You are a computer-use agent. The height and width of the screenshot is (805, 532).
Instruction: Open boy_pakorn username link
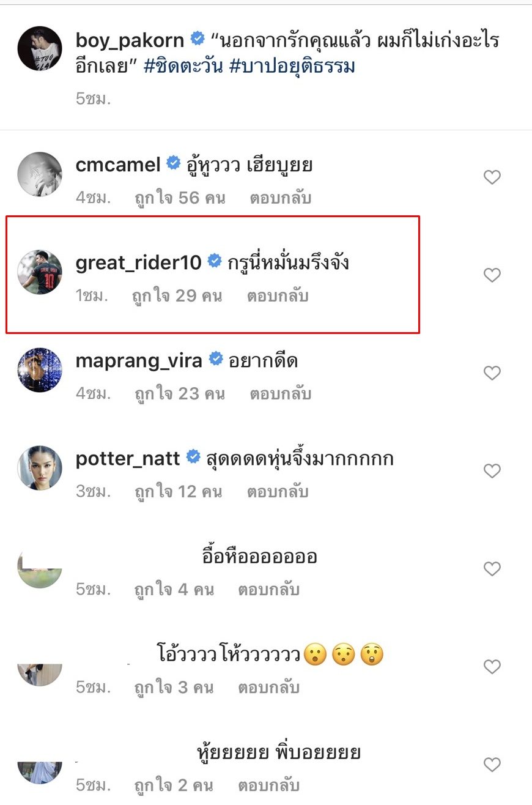coord(130,40)
